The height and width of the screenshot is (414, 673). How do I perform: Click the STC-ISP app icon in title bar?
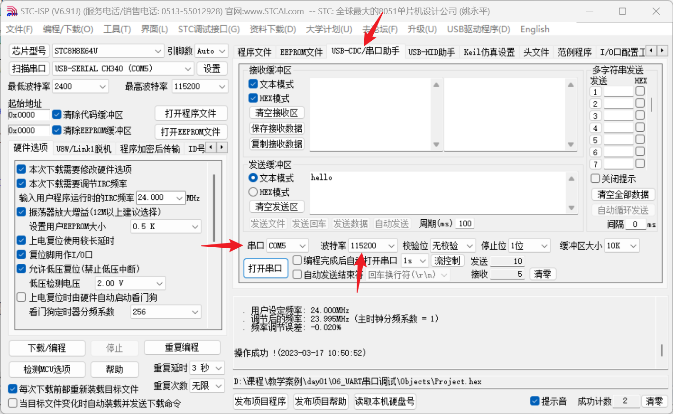pyautogui.click(x=12, y=11)
